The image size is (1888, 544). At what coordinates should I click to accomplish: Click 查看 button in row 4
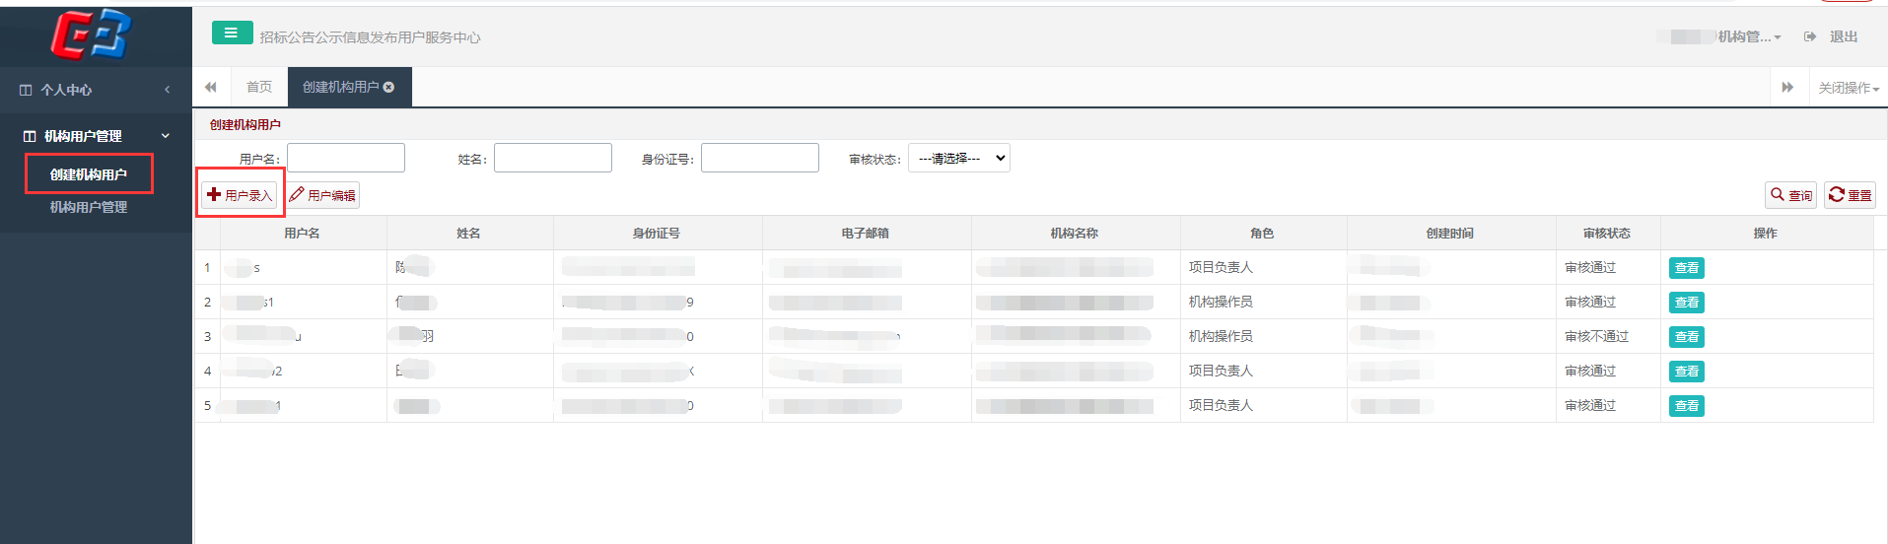pyautogui.click(x=1687, y=372)
